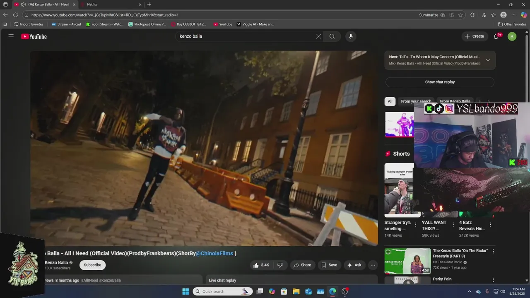530x298 pixels.
Task: Click the #KenzoBalla hashtag
Action: 110,280
